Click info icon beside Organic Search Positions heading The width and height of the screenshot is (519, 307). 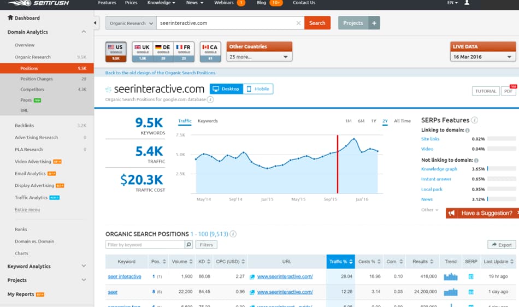click(x=233, y=234)
